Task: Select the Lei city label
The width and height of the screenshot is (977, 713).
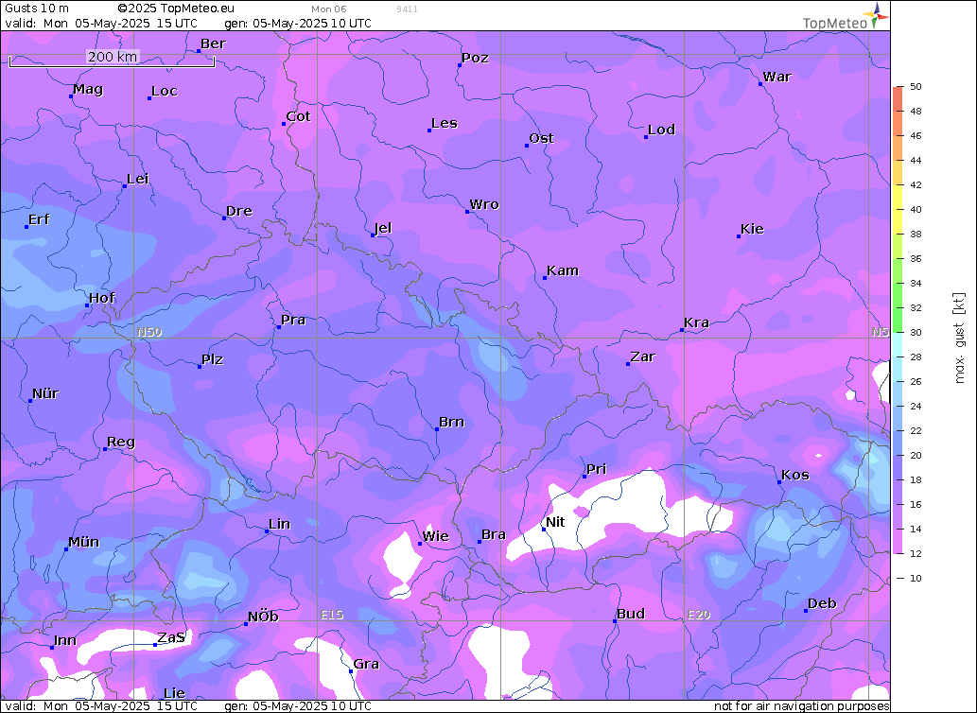Action: 138,180
